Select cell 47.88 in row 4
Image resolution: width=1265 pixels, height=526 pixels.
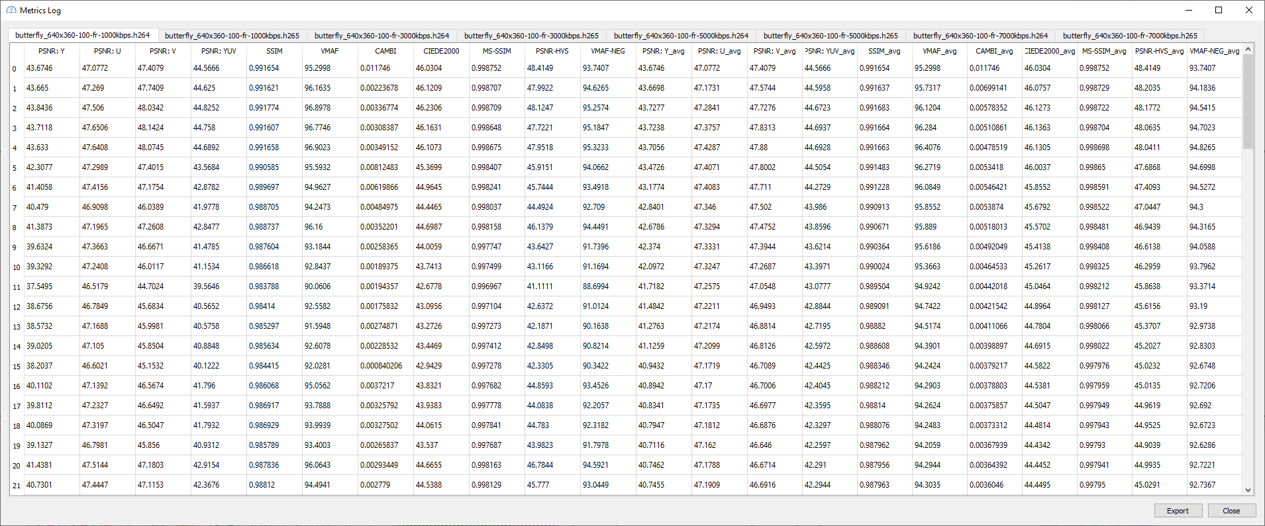point(774,148)
